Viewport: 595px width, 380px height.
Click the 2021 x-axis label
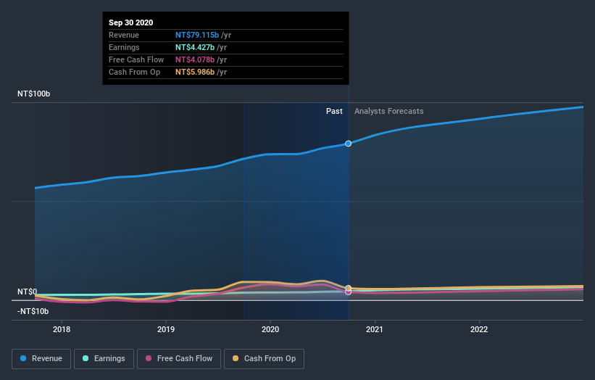coord(375,329)
